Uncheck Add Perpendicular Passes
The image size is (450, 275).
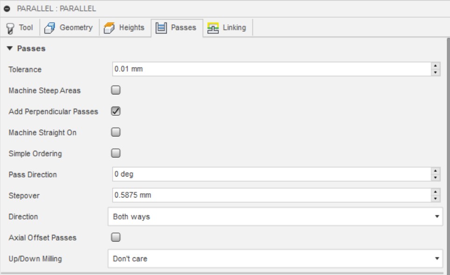tap(115, 111)
